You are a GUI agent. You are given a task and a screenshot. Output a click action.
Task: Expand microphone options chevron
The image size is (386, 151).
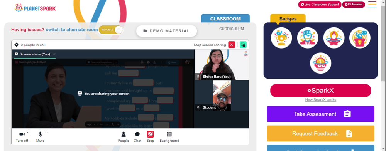(47, 133)
